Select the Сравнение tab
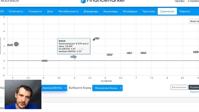 167,11
